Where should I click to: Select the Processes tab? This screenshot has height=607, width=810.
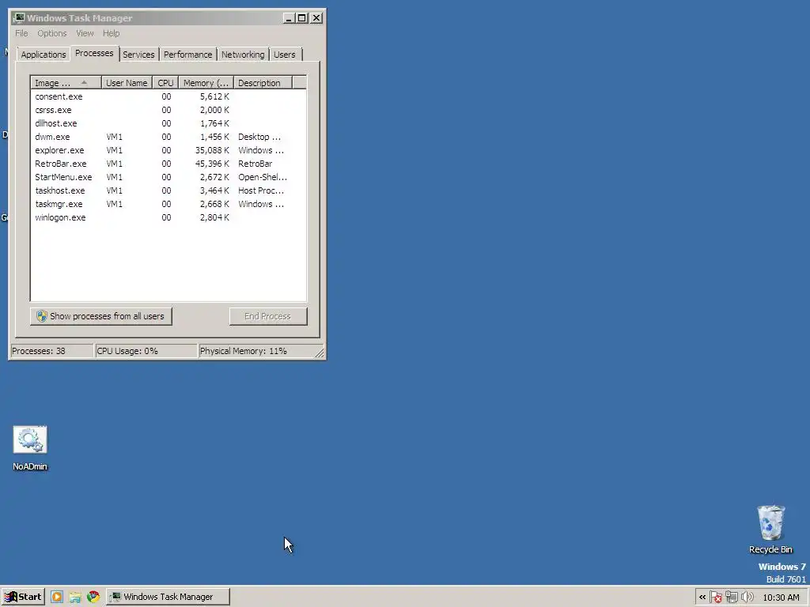(x=94, y=53)
